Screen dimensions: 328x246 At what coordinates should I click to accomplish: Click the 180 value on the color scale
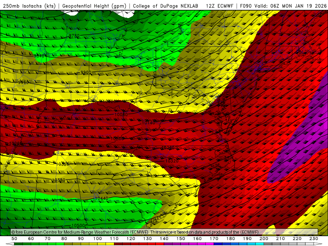[x=230, y=239]
